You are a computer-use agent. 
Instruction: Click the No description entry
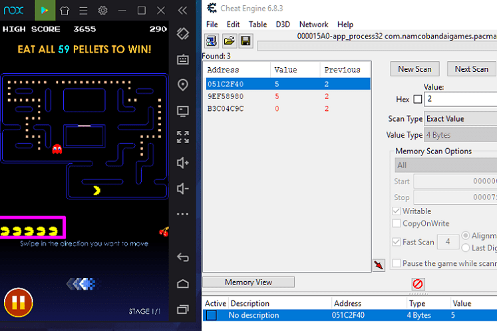(254, 315)
